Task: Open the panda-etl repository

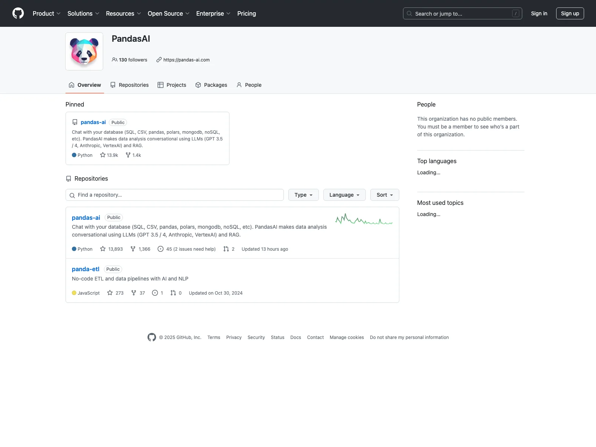Action: pos(86,269)
